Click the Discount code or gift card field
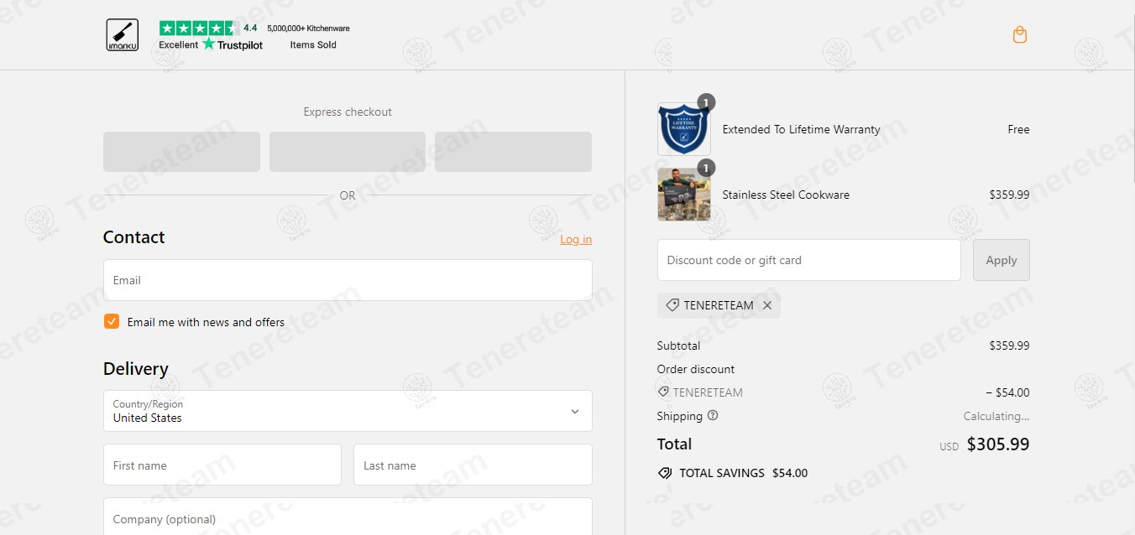The image size is (1135, 535). click(809, 260)
